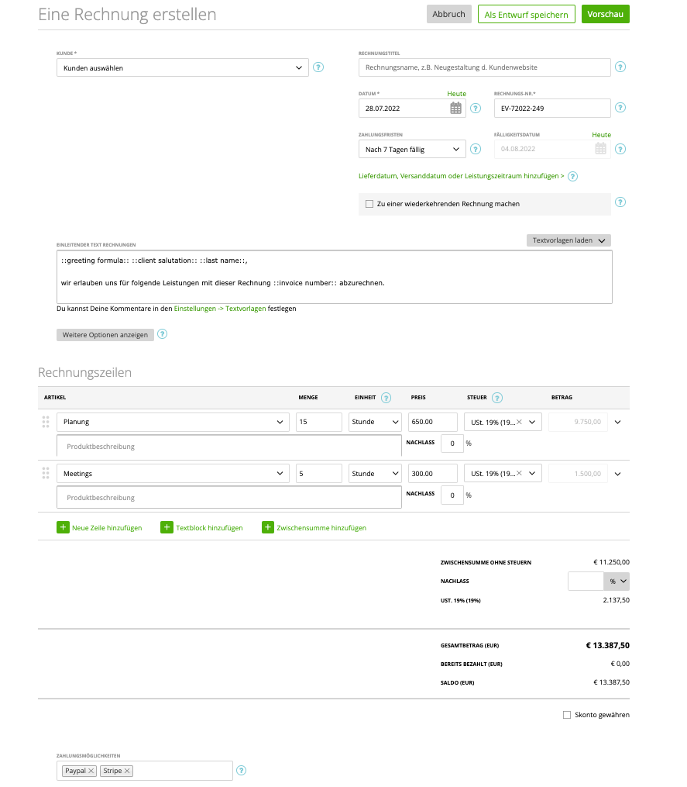Click the help icon next to Kunde
The image size is (687, 787).
pos(318,67)
